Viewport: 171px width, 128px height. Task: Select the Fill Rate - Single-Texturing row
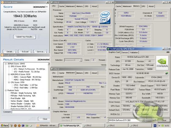pos(24,93)
